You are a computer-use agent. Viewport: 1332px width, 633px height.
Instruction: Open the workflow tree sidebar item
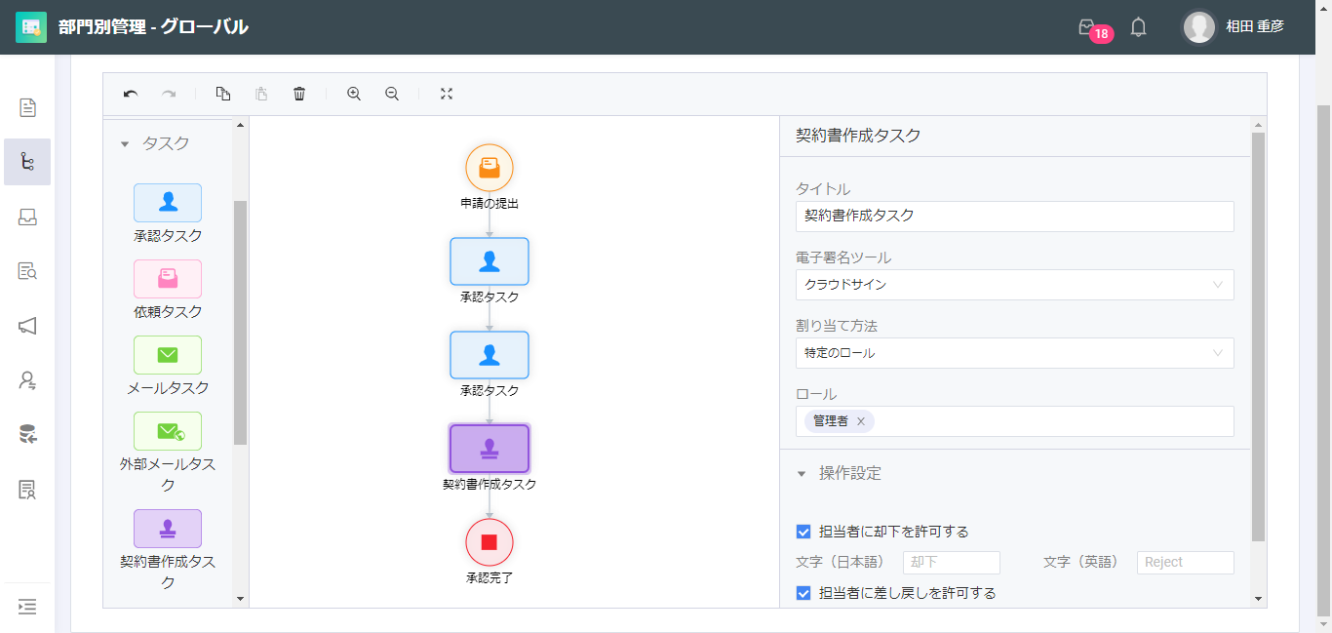27,162
